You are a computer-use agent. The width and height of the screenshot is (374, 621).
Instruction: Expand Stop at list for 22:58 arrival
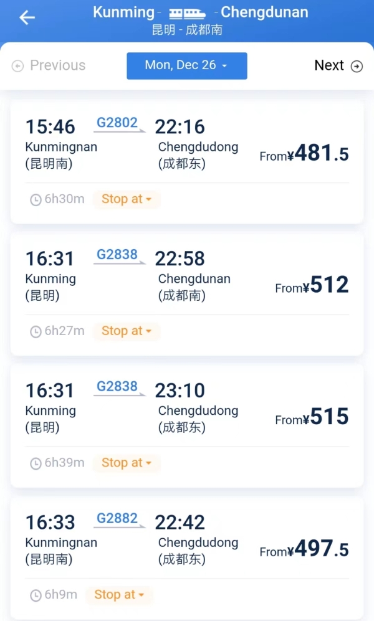(x=127, y=331)
